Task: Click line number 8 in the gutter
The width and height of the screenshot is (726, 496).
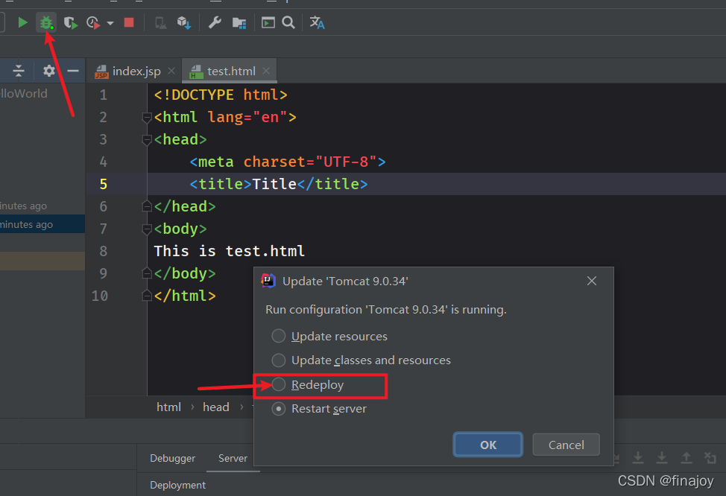Action: [x=104, y=251]
